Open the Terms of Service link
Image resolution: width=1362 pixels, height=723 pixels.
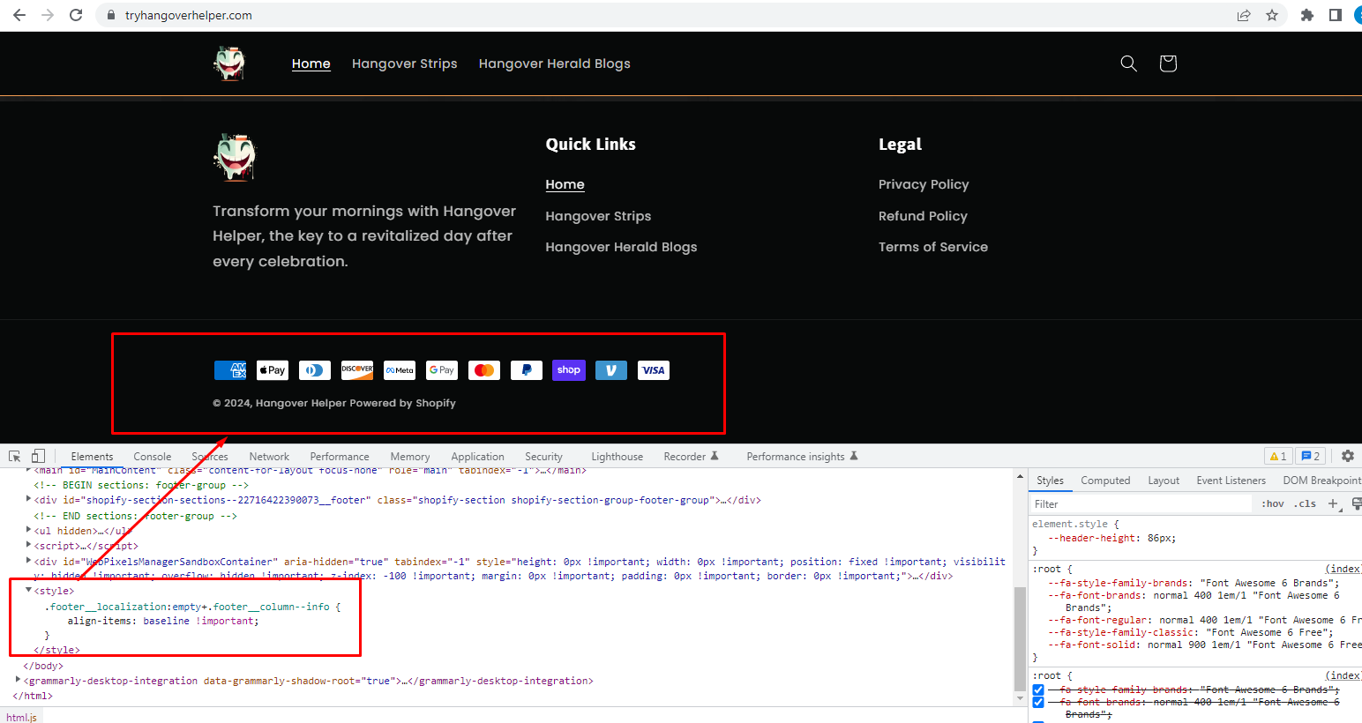[x=933, y=247]
